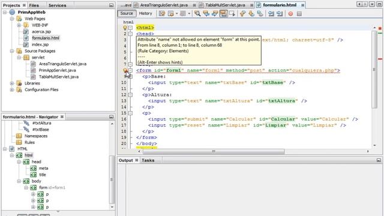This screenshot has width=384, height=216.
Task: Open the Tasks tab
Action: (148, 160)
